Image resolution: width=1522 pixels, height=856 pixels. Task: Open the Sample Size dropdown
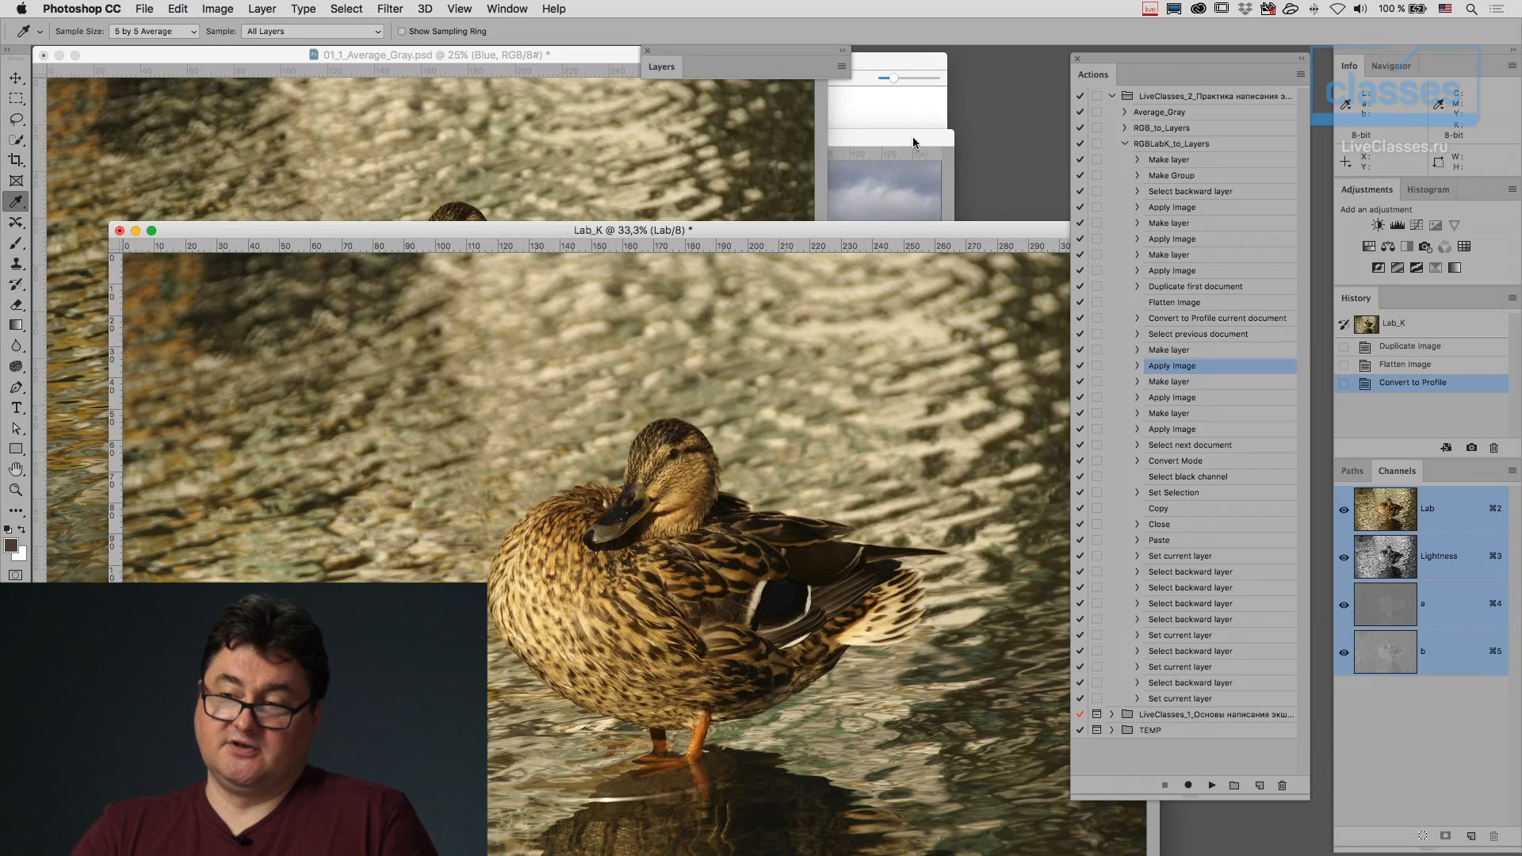(155, 31)
